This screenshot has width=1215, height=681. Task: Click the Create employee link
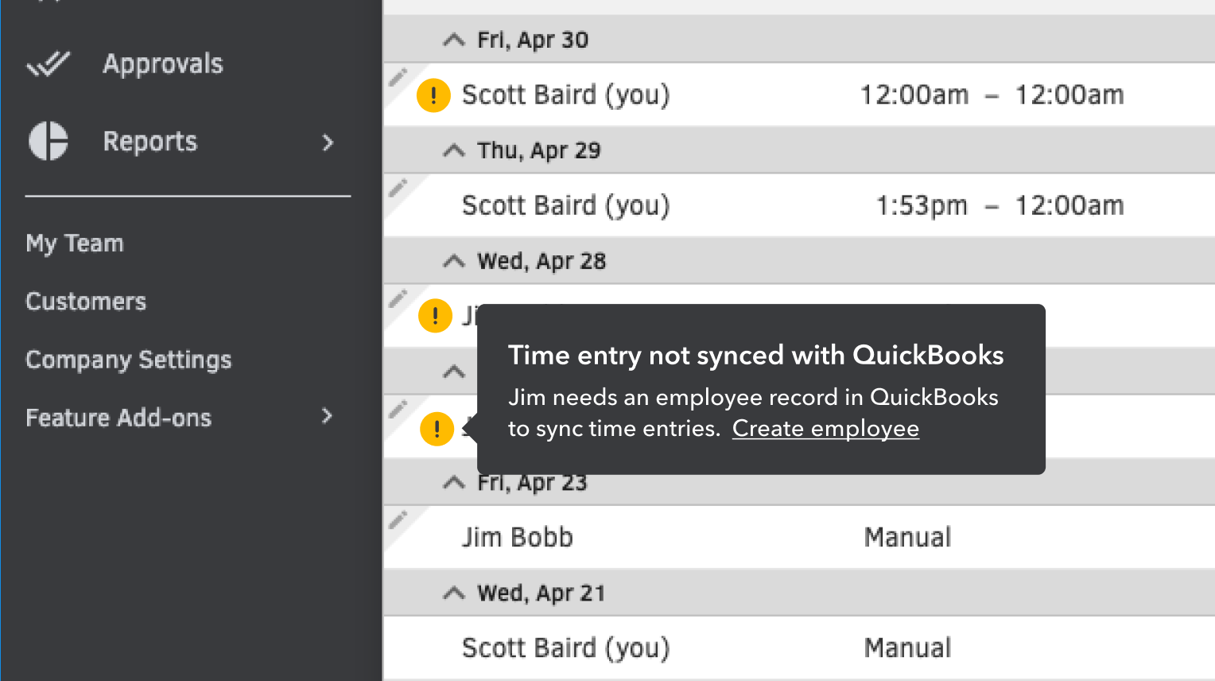coord(825,429)
